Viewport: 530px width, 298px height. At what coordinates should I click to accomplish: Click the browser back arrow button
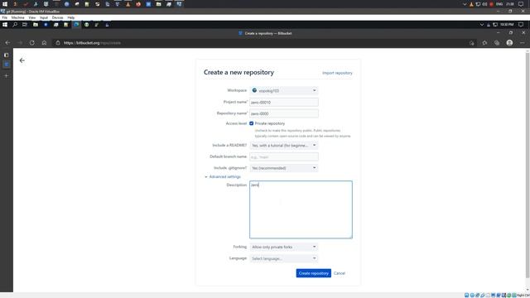[x=7, y=43]
